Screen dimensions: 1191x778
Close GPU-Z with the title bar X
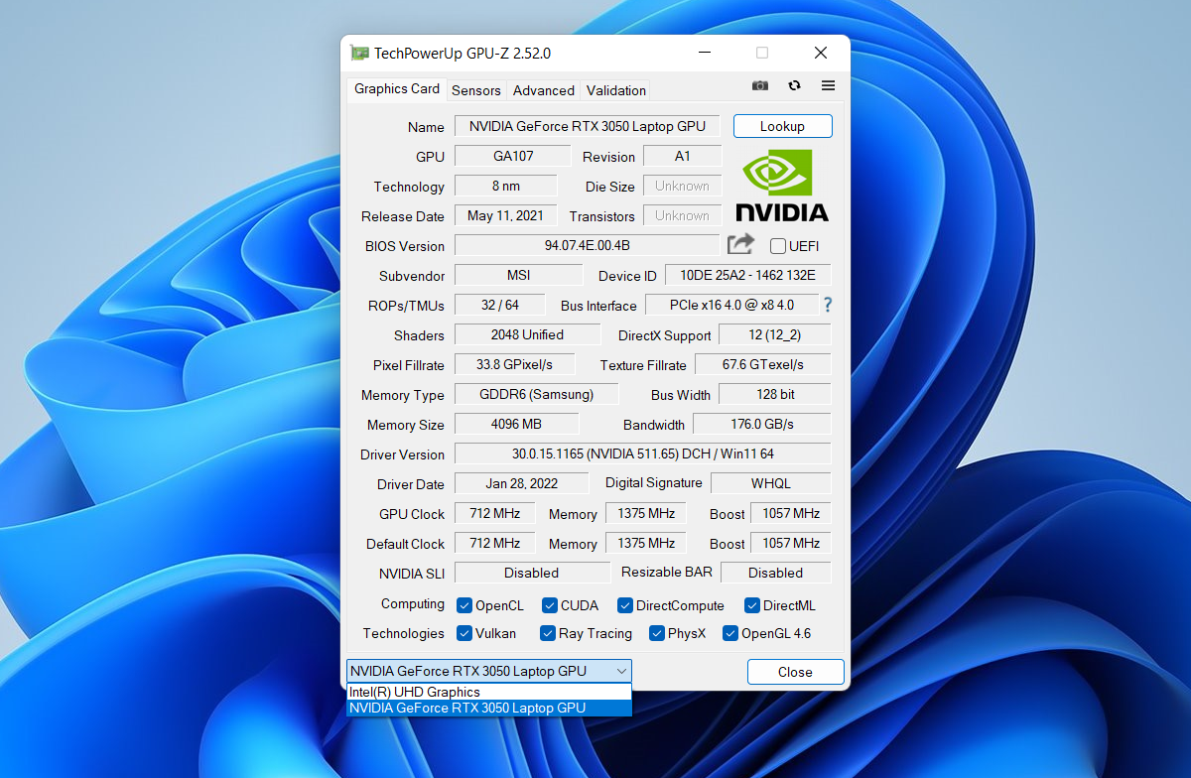[821, 53]
